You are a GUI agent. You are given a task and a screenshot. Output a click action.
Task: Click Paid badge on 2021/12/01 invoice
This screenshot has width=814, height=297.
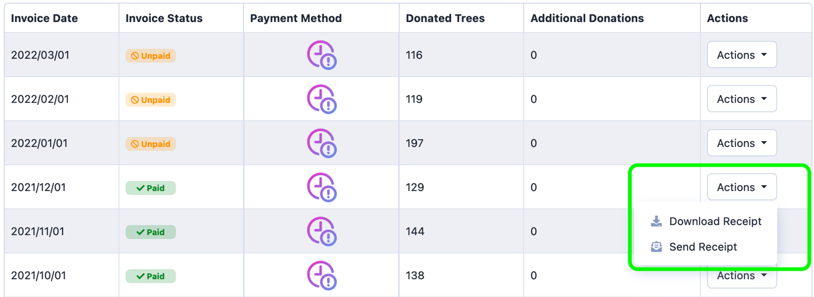point(151,188)
